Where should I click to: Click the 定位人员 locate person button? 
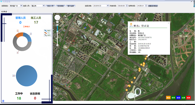pos(50,6)
